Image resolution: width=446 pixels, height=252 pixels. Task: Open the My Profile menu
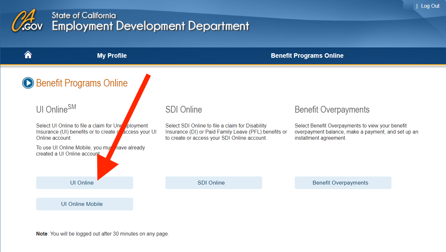(x=112, y=56)
